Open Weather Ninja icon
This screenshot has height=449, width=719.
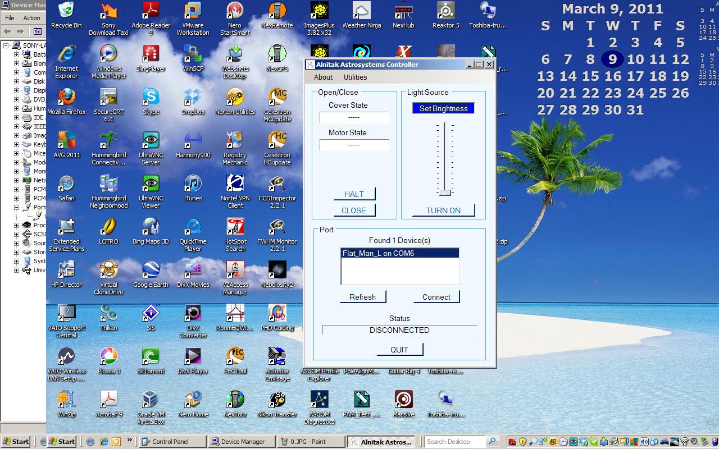(x=361, y=15)
